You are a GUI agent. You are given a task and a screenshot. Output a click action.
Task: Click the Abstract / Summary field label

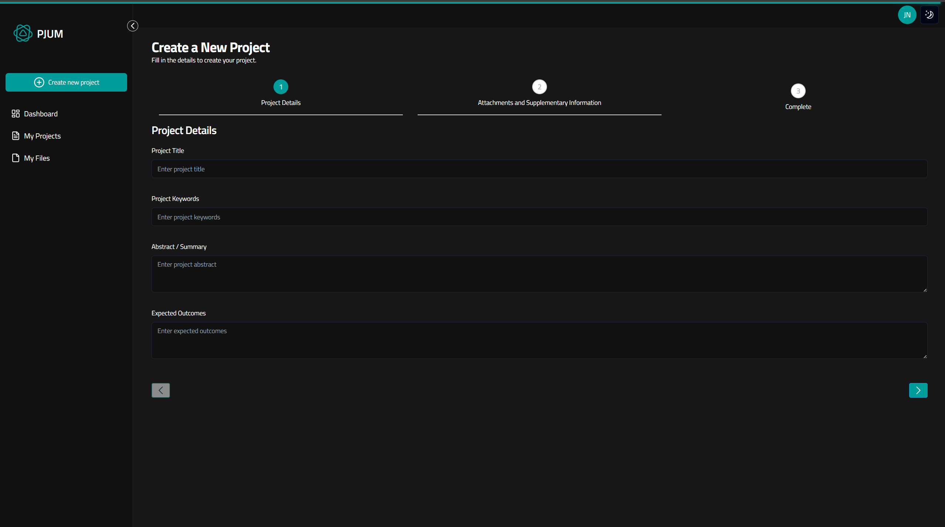[x=179, y=247]
